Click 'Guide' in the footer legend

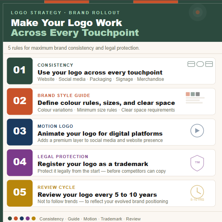click(x=73, y=219)
